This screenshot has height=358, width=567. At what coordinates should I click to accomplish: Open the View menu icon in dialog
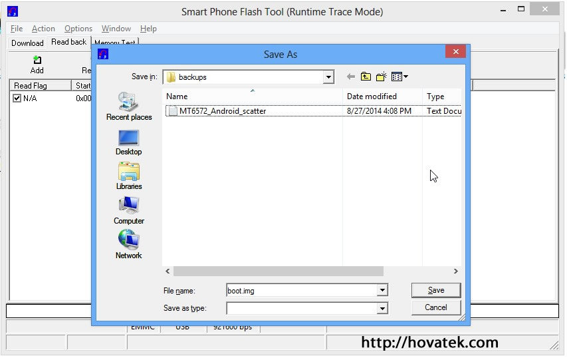click(399, 77)
